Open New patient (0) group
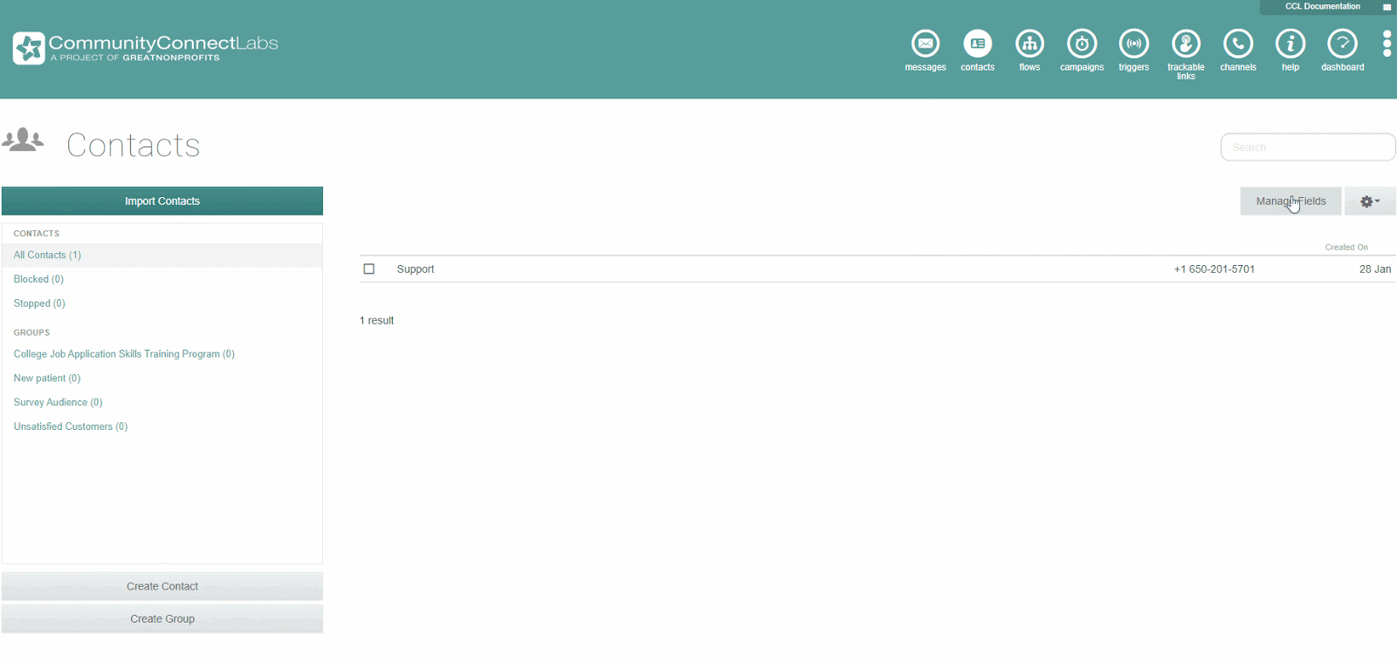This screenshot has width=1397, height=661. (47, 378)
